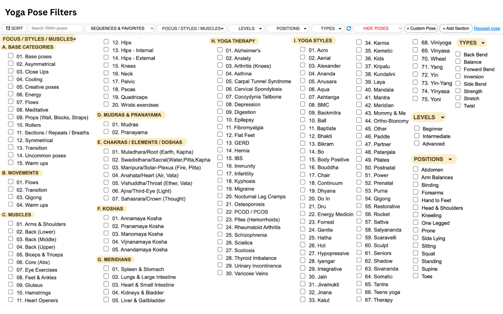Viewport: 503px width, 314px height.
Task: Open the LEVELS dropdown in the toolbar
Action: (x=246, y=28)
